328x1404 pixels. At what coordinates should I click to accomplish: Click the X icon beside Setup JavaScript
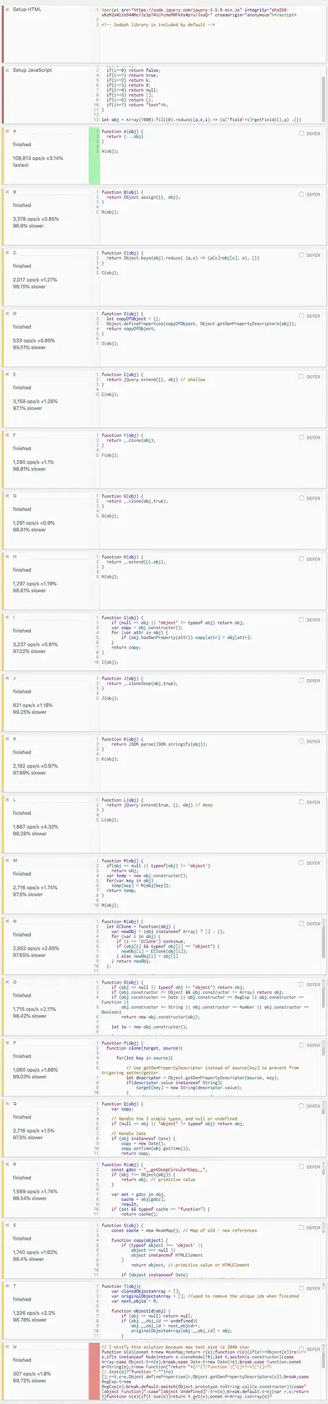pyautogui.click(x=8, y=71)
